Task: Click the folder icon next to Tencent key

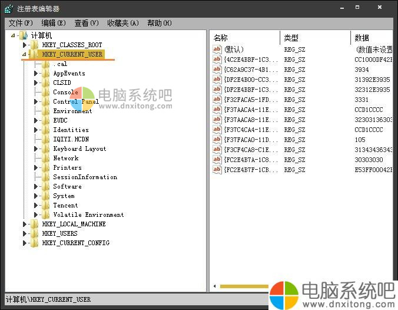Action: (46, 206)
